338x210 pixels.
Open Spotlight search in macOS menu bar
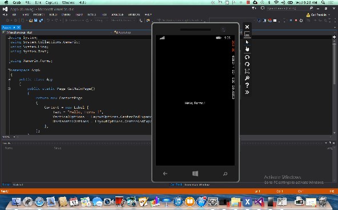tap(323, 3)
